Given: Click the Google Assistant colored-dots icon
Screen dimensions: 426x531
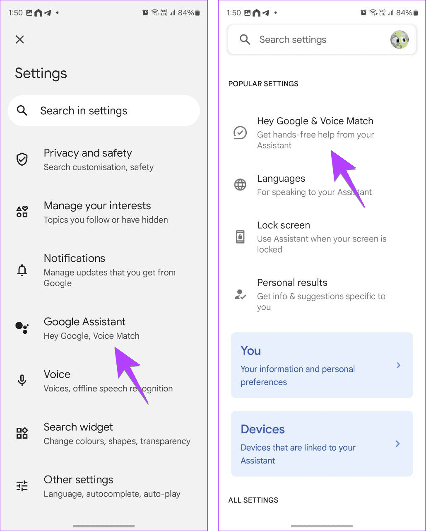Looking at the screenshot, I should pyautogui.click(x=22, y=328).
